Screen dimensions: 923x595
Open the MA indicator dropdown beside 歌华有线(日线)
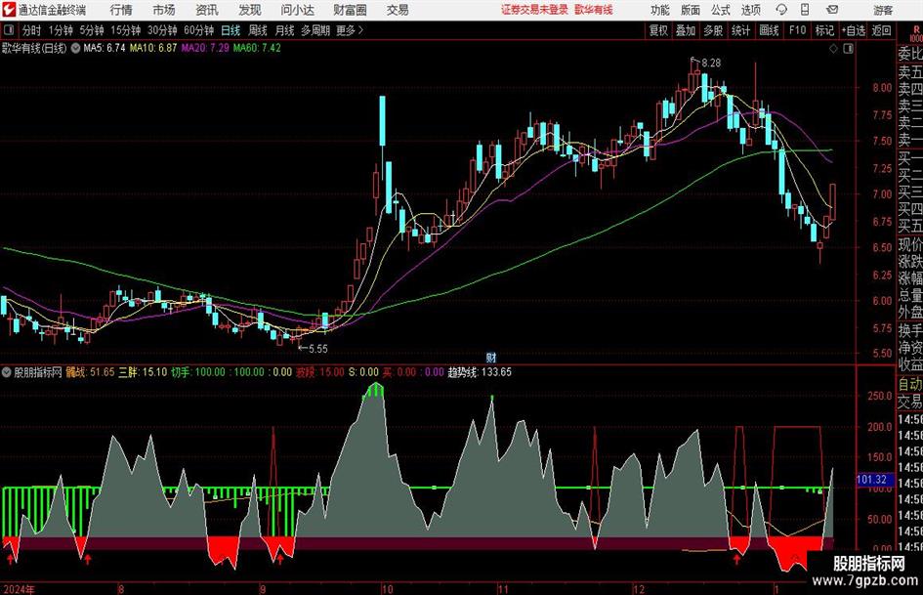75,48
